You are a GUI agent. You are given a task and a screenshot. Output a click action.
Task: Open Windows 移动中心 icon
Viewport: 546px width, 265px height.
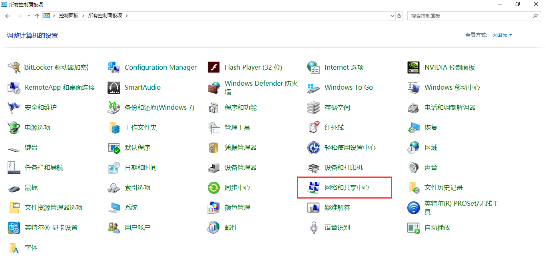pyautogui.click(x=414, y=87)
